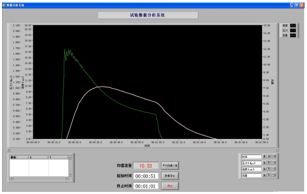Click the 2.100 top value of pressure axis

coord(16,25)
